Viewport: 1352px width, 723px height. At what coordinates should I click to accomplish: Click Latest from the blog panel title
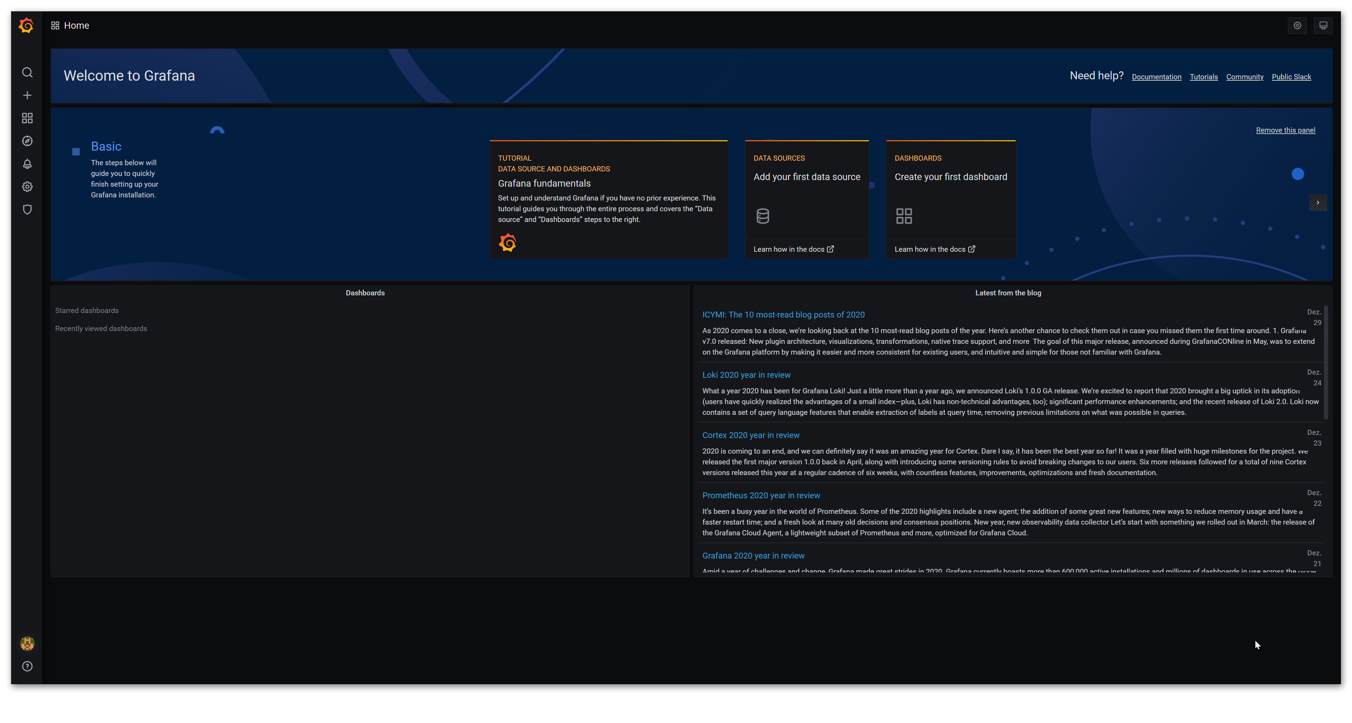[1008, 293]
